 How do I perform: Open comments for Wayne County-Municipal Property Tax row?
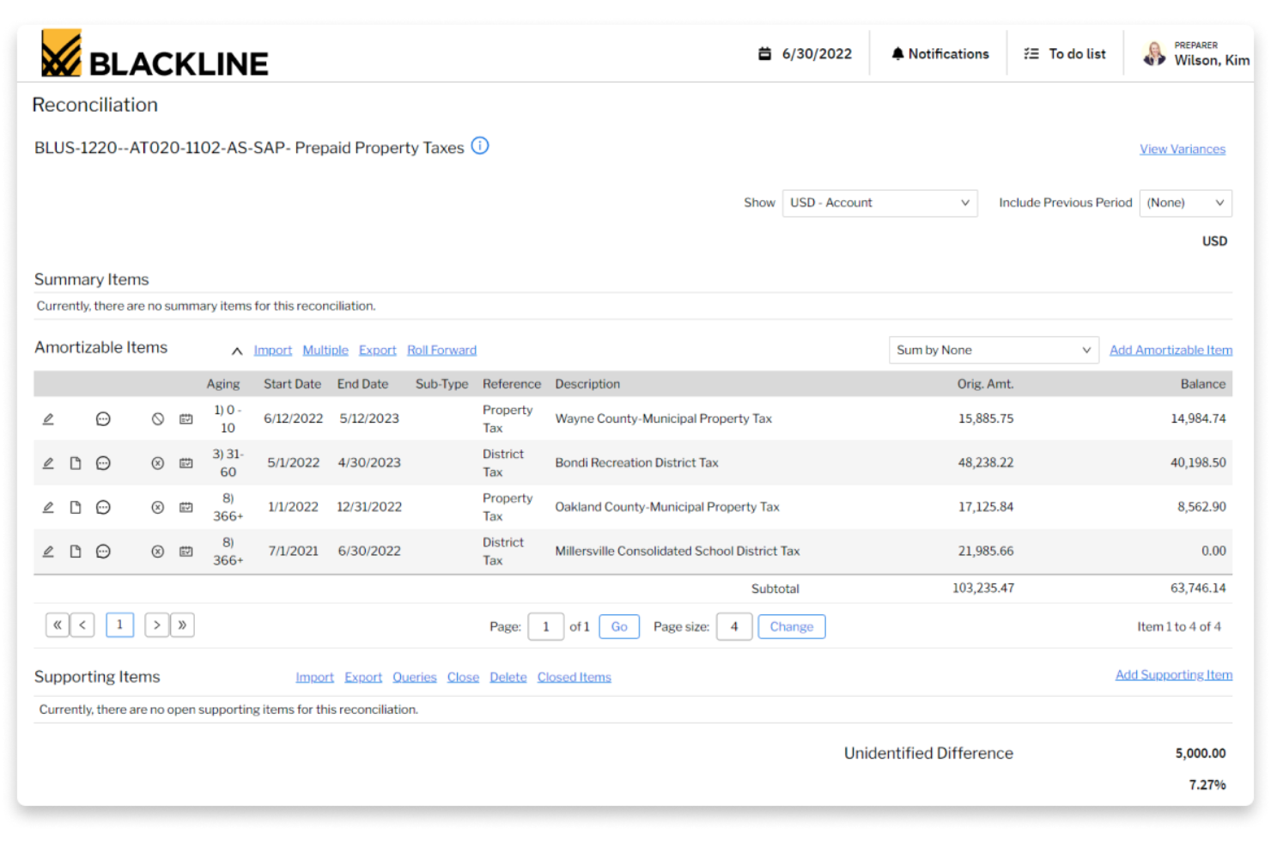(103, 419)
